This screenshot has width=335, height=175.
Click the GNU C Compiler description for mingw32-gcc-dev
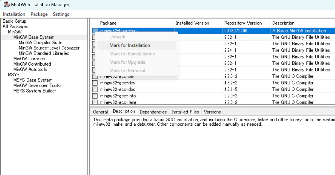(293, 83)
